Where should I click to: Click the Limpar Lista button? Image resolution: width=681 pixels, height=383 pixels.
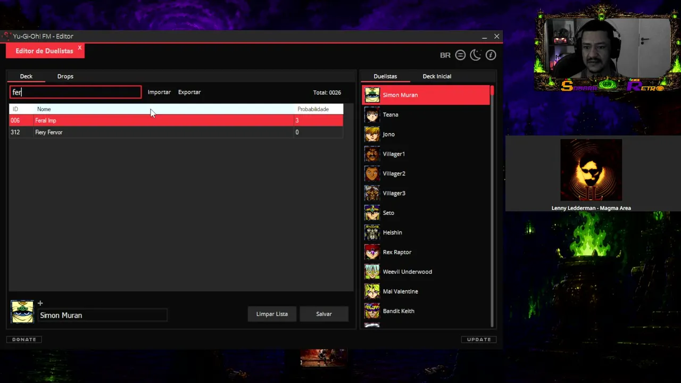[x=272, y=314]
